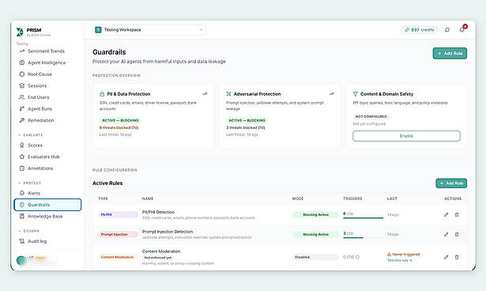Click the LAST column header
This screenshot has width=486, height=291.
pos(392,198)
